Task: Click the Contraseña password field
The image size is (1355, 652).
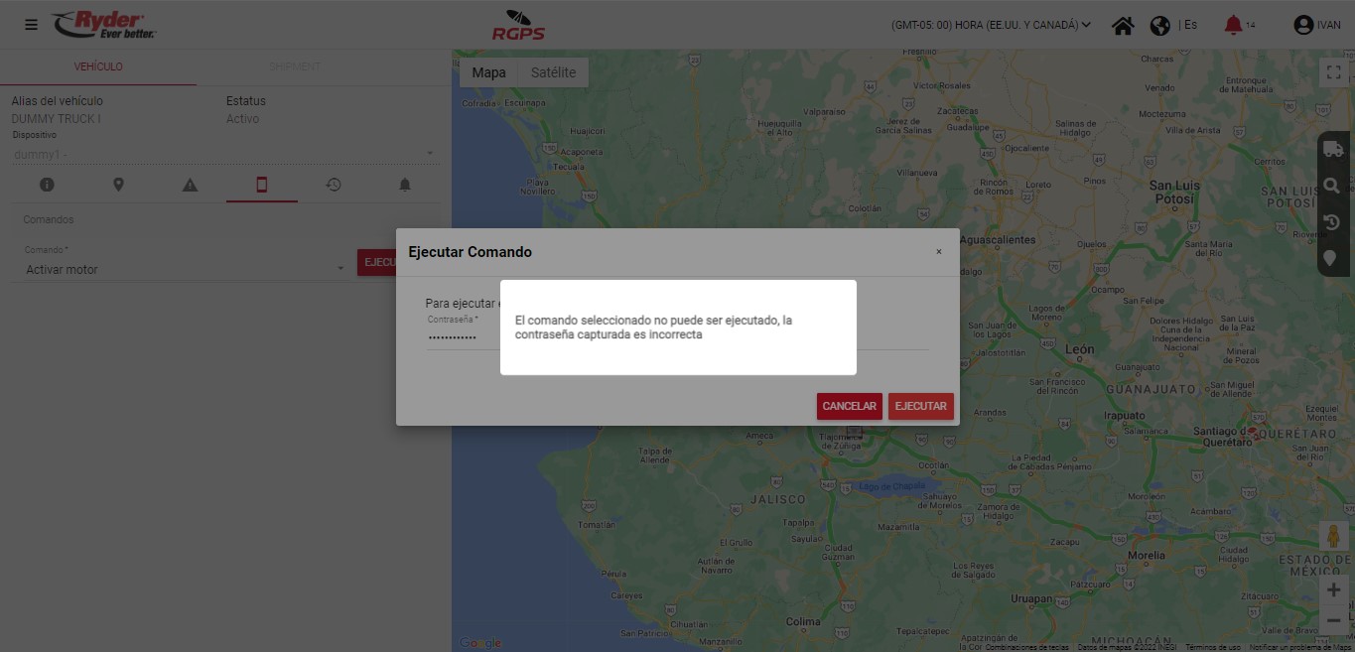Action: [457, 337]
